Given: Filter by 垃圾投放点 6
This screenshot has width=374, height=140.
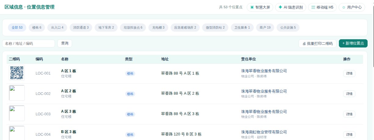Looking at the screenshot, I should 133,28.
